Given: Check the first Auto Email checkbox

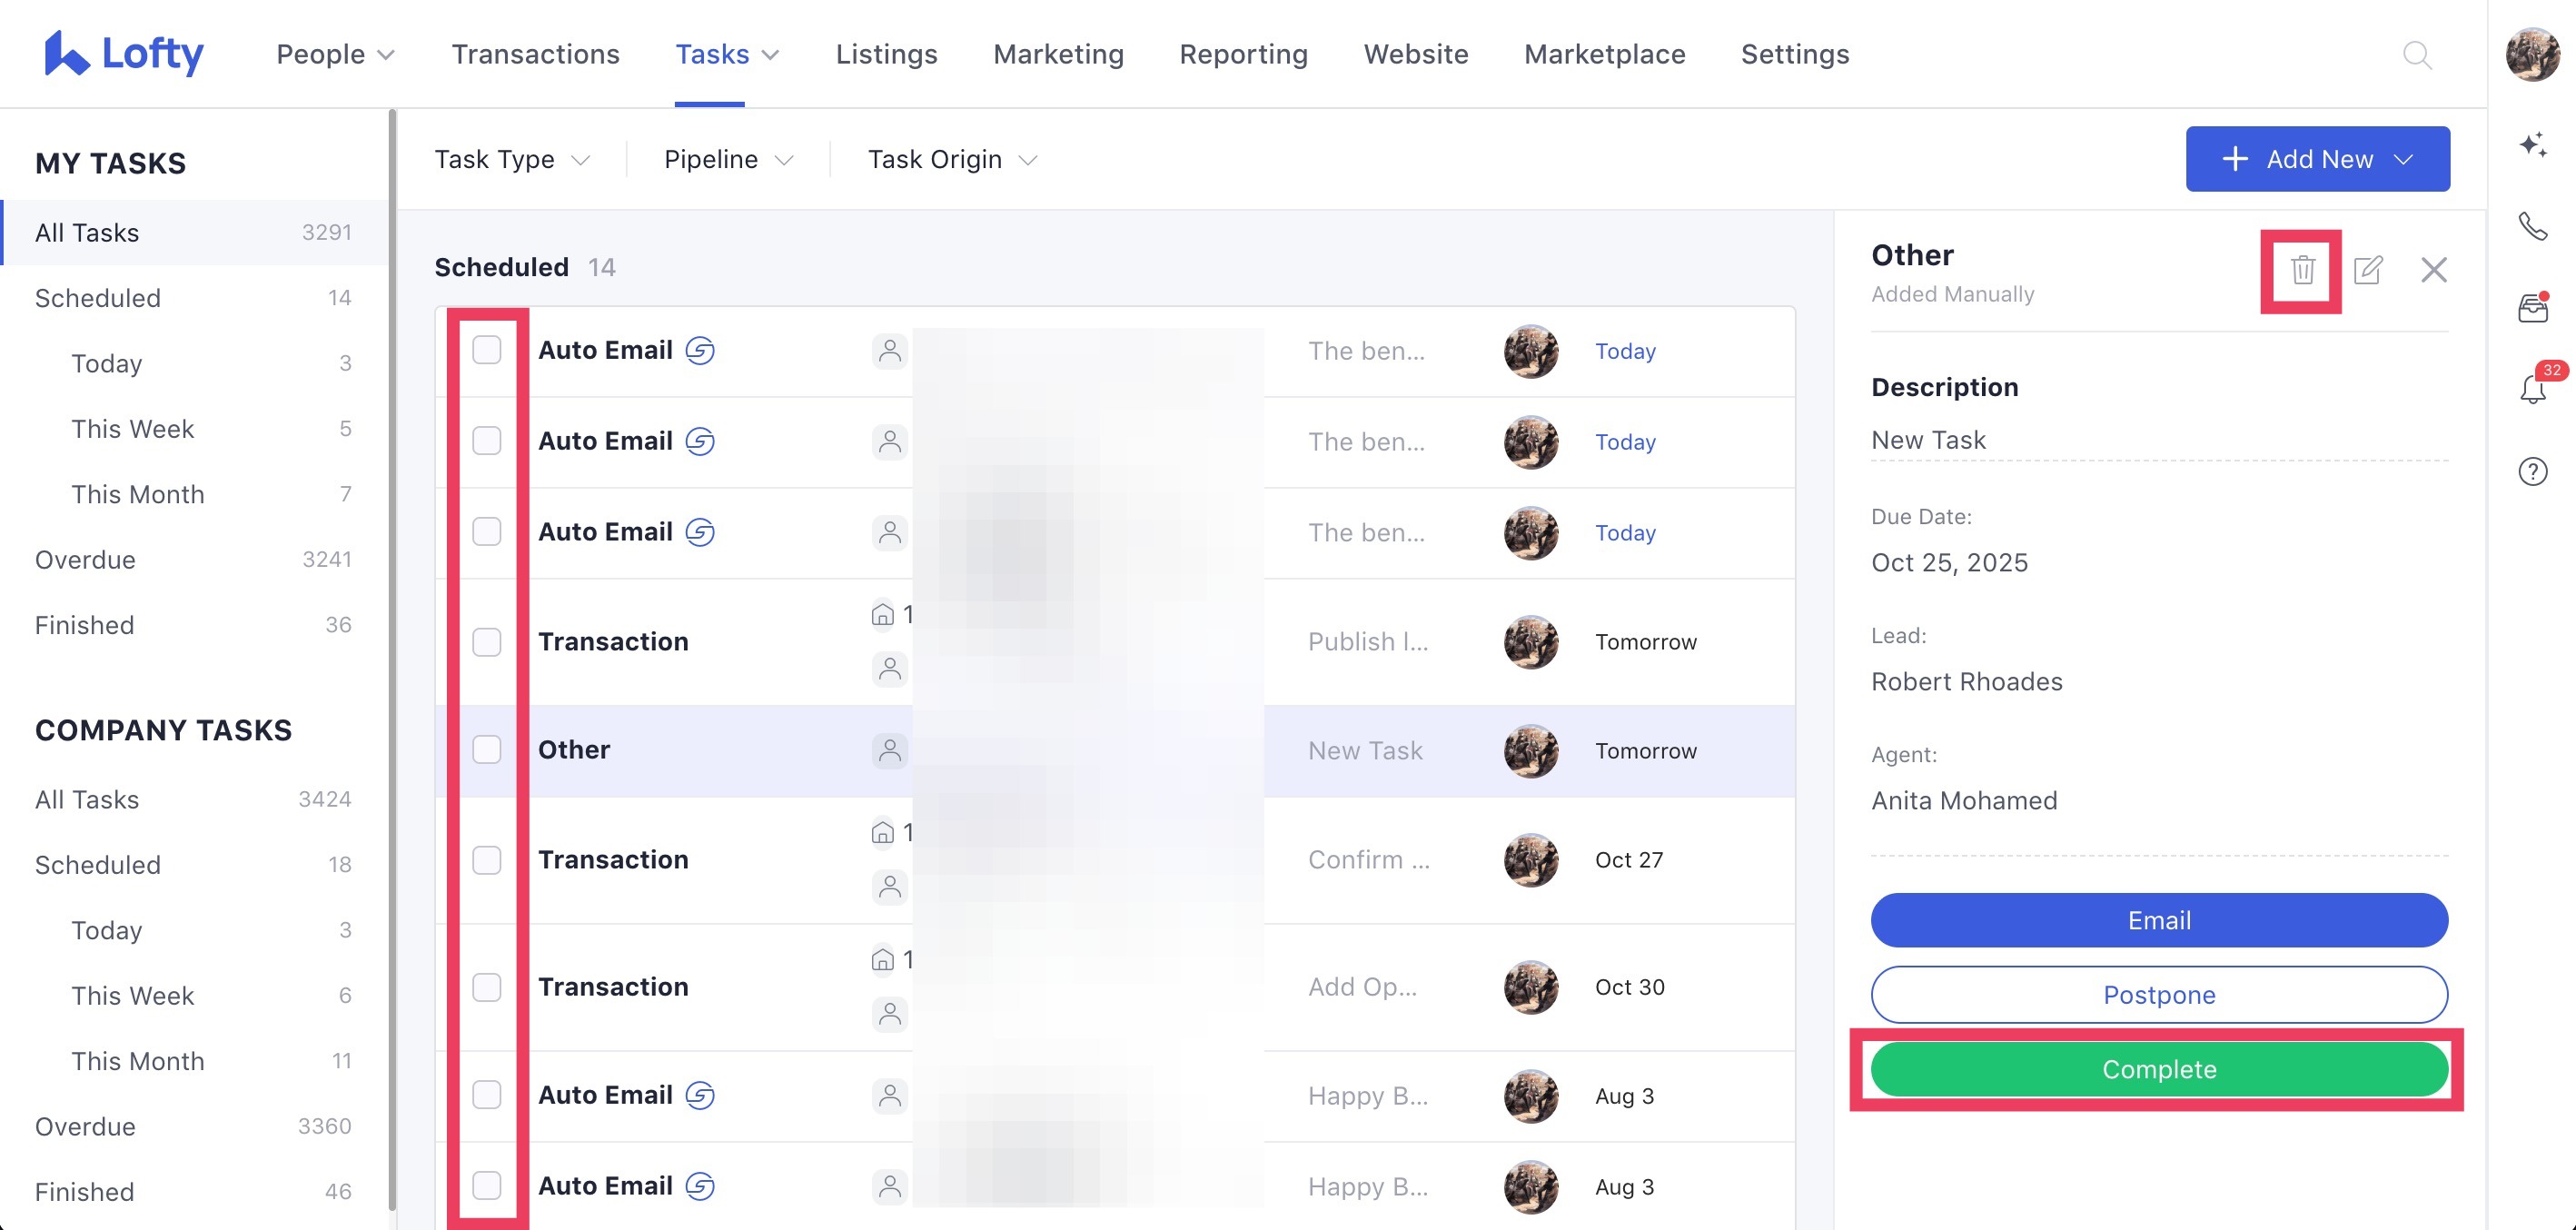Looking at the screenshot, I should [487, 350].
